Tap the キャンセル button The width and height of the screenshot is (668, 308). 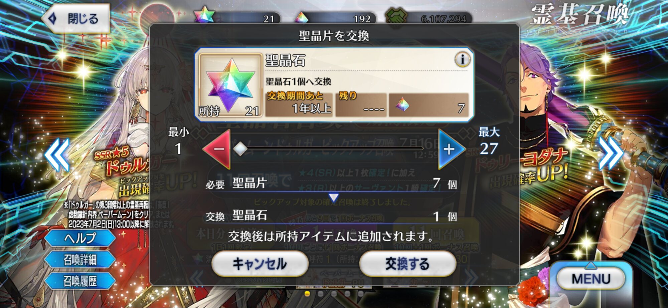(x=260, y=264)
